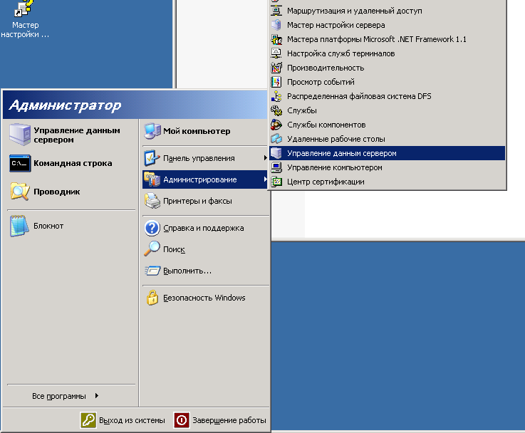This screenshot has width=525, height=433.
Task: Open Настройка служб терминалов entry
Action: point(388,53)
